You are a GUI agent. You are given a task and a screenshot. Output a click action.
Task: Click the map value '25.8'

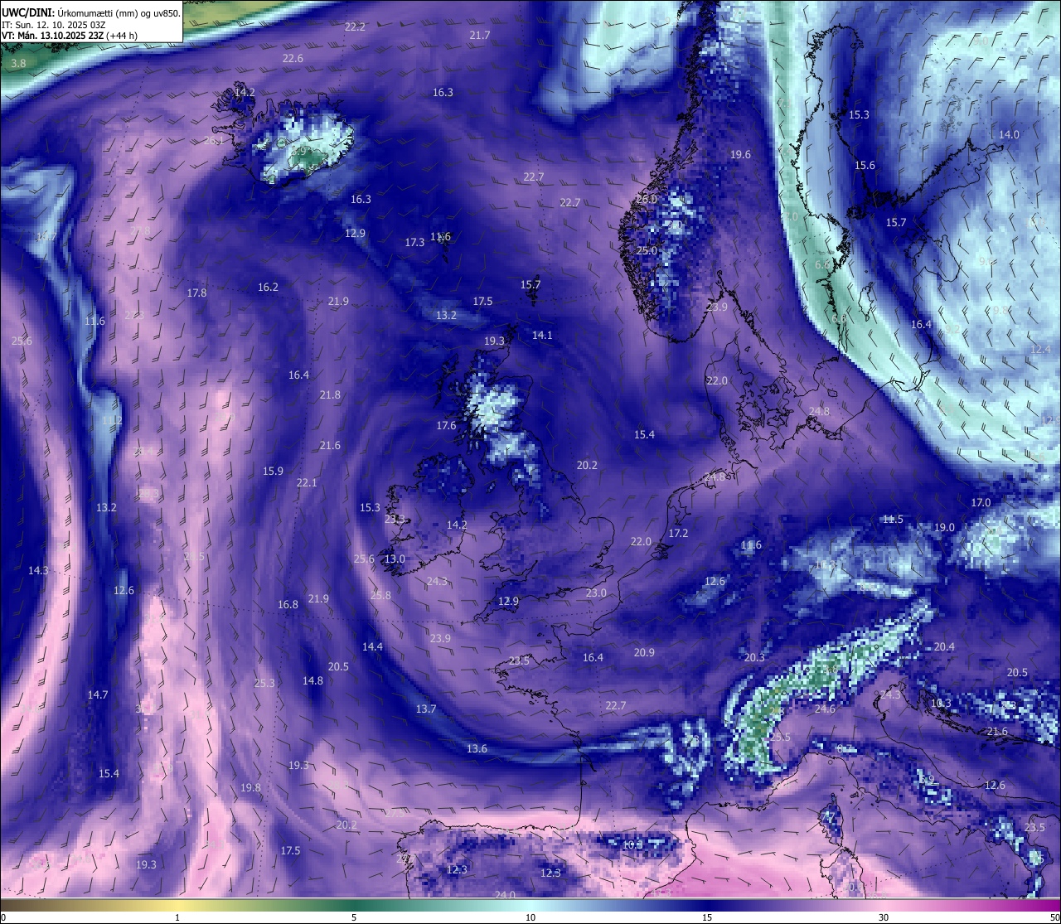(x=380, y=595)
